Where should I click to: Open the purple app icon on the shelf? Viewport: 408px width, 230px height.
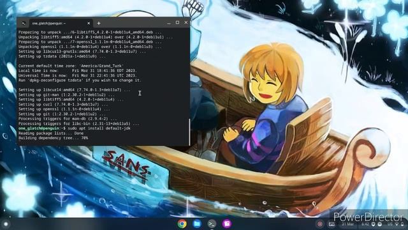[x=227, y=224]
